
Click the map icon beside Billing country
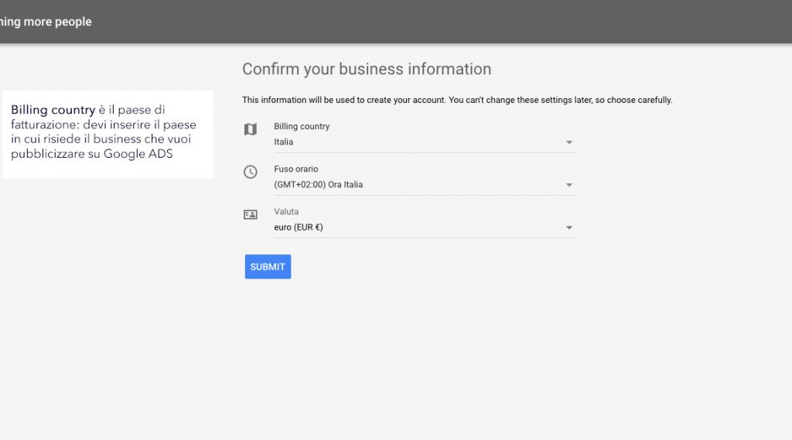pyautogui.click(x=251, y=129)
